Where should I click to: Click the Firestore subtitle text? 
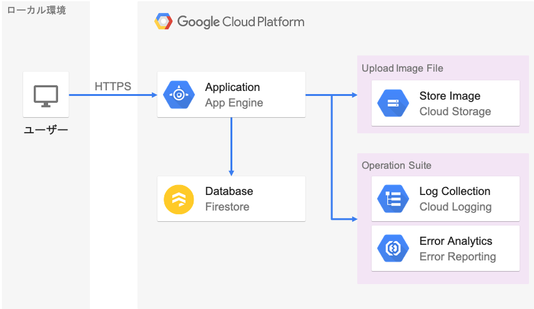tap(227, 207)
